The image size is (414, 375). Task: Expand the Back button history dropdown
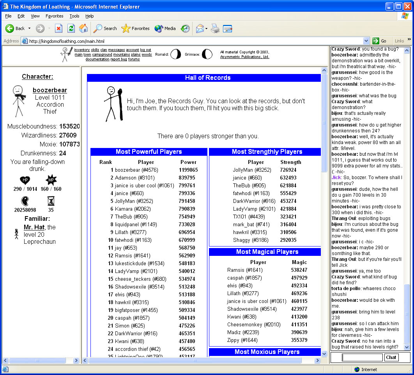pyautogui.click(x=28, y=28)
